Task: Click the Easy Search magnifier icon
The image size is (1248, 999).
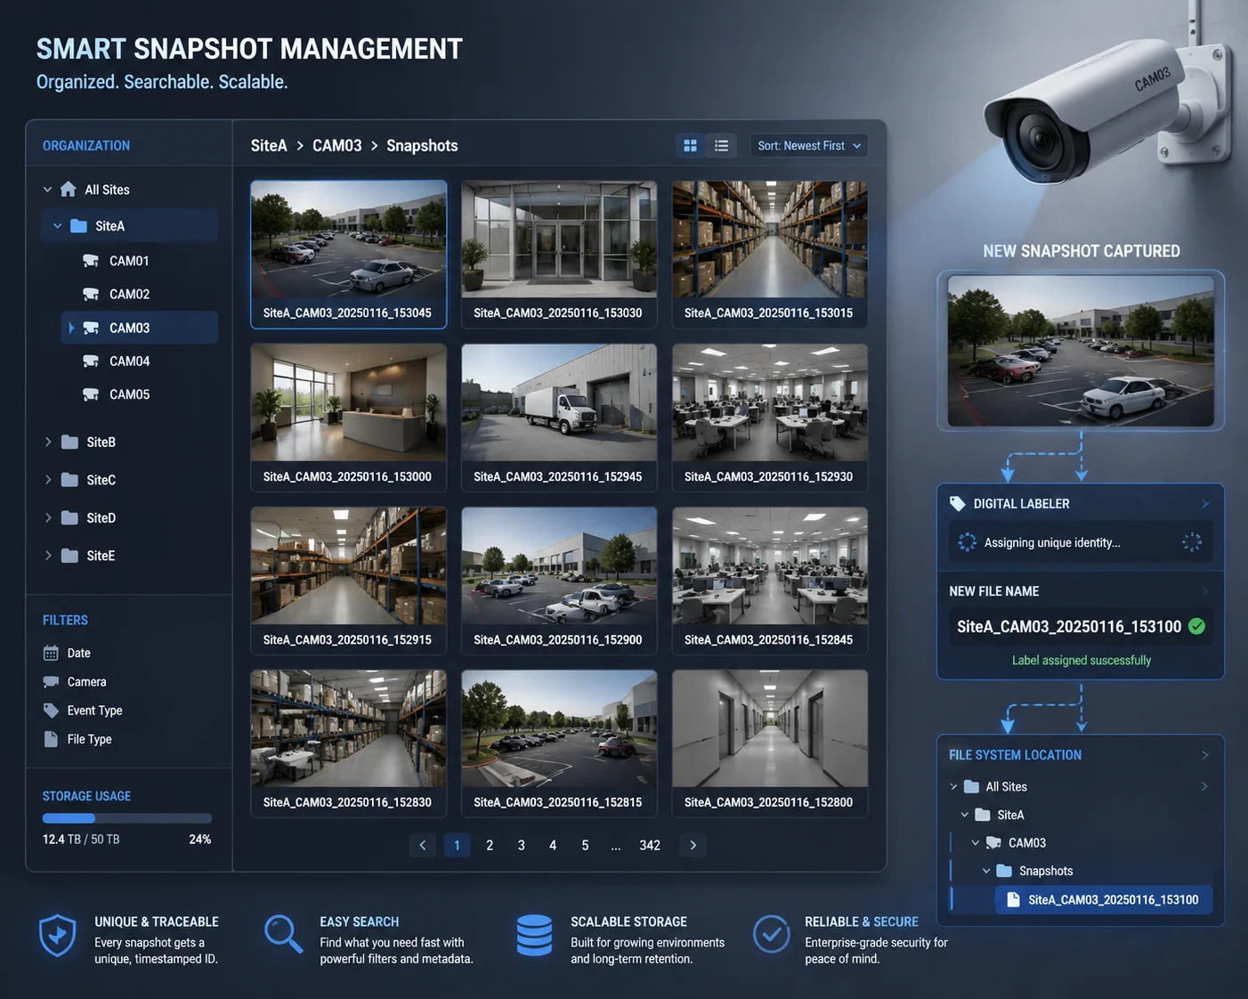Action: coord(283,934)
